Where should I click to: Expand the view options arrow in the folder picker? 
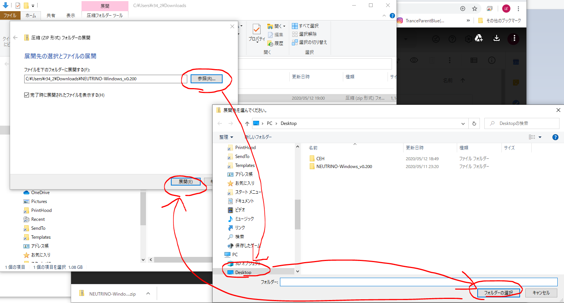[x=540, y=137]
